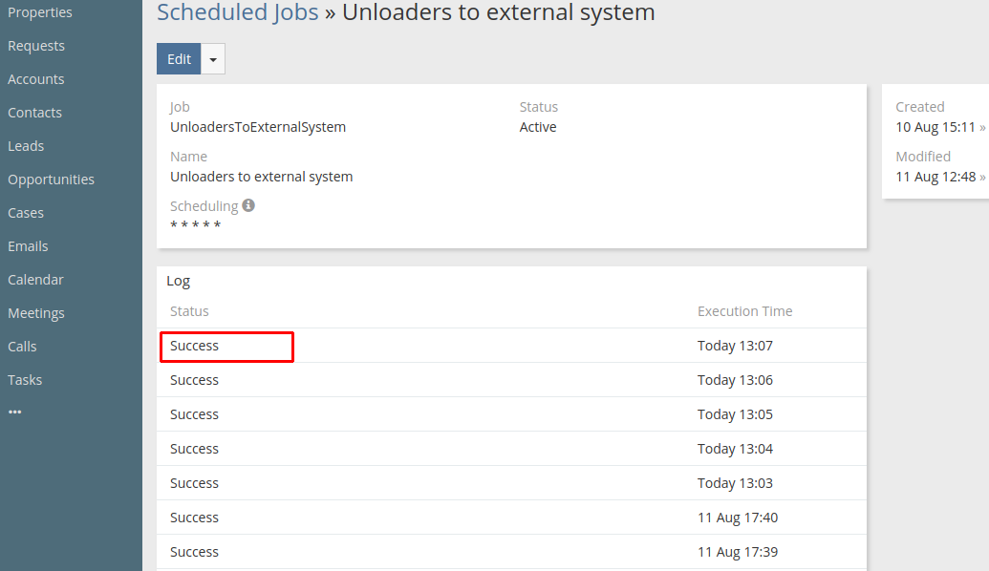Open Cases in the sidebar
The height and width of the screenshot is (571, 989).
[26, 213]
